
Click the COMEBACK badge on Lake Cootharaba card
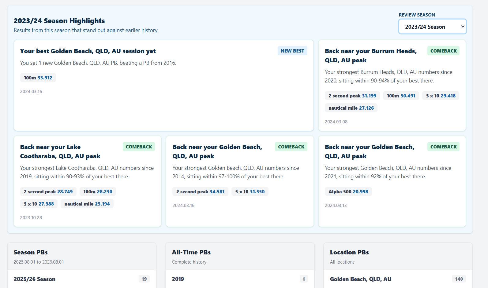pos(139,147)
